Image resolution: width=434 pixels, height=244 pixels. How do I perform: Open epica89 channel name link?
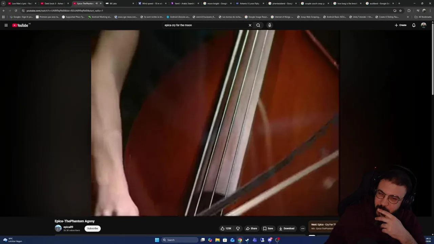[68, 227]
